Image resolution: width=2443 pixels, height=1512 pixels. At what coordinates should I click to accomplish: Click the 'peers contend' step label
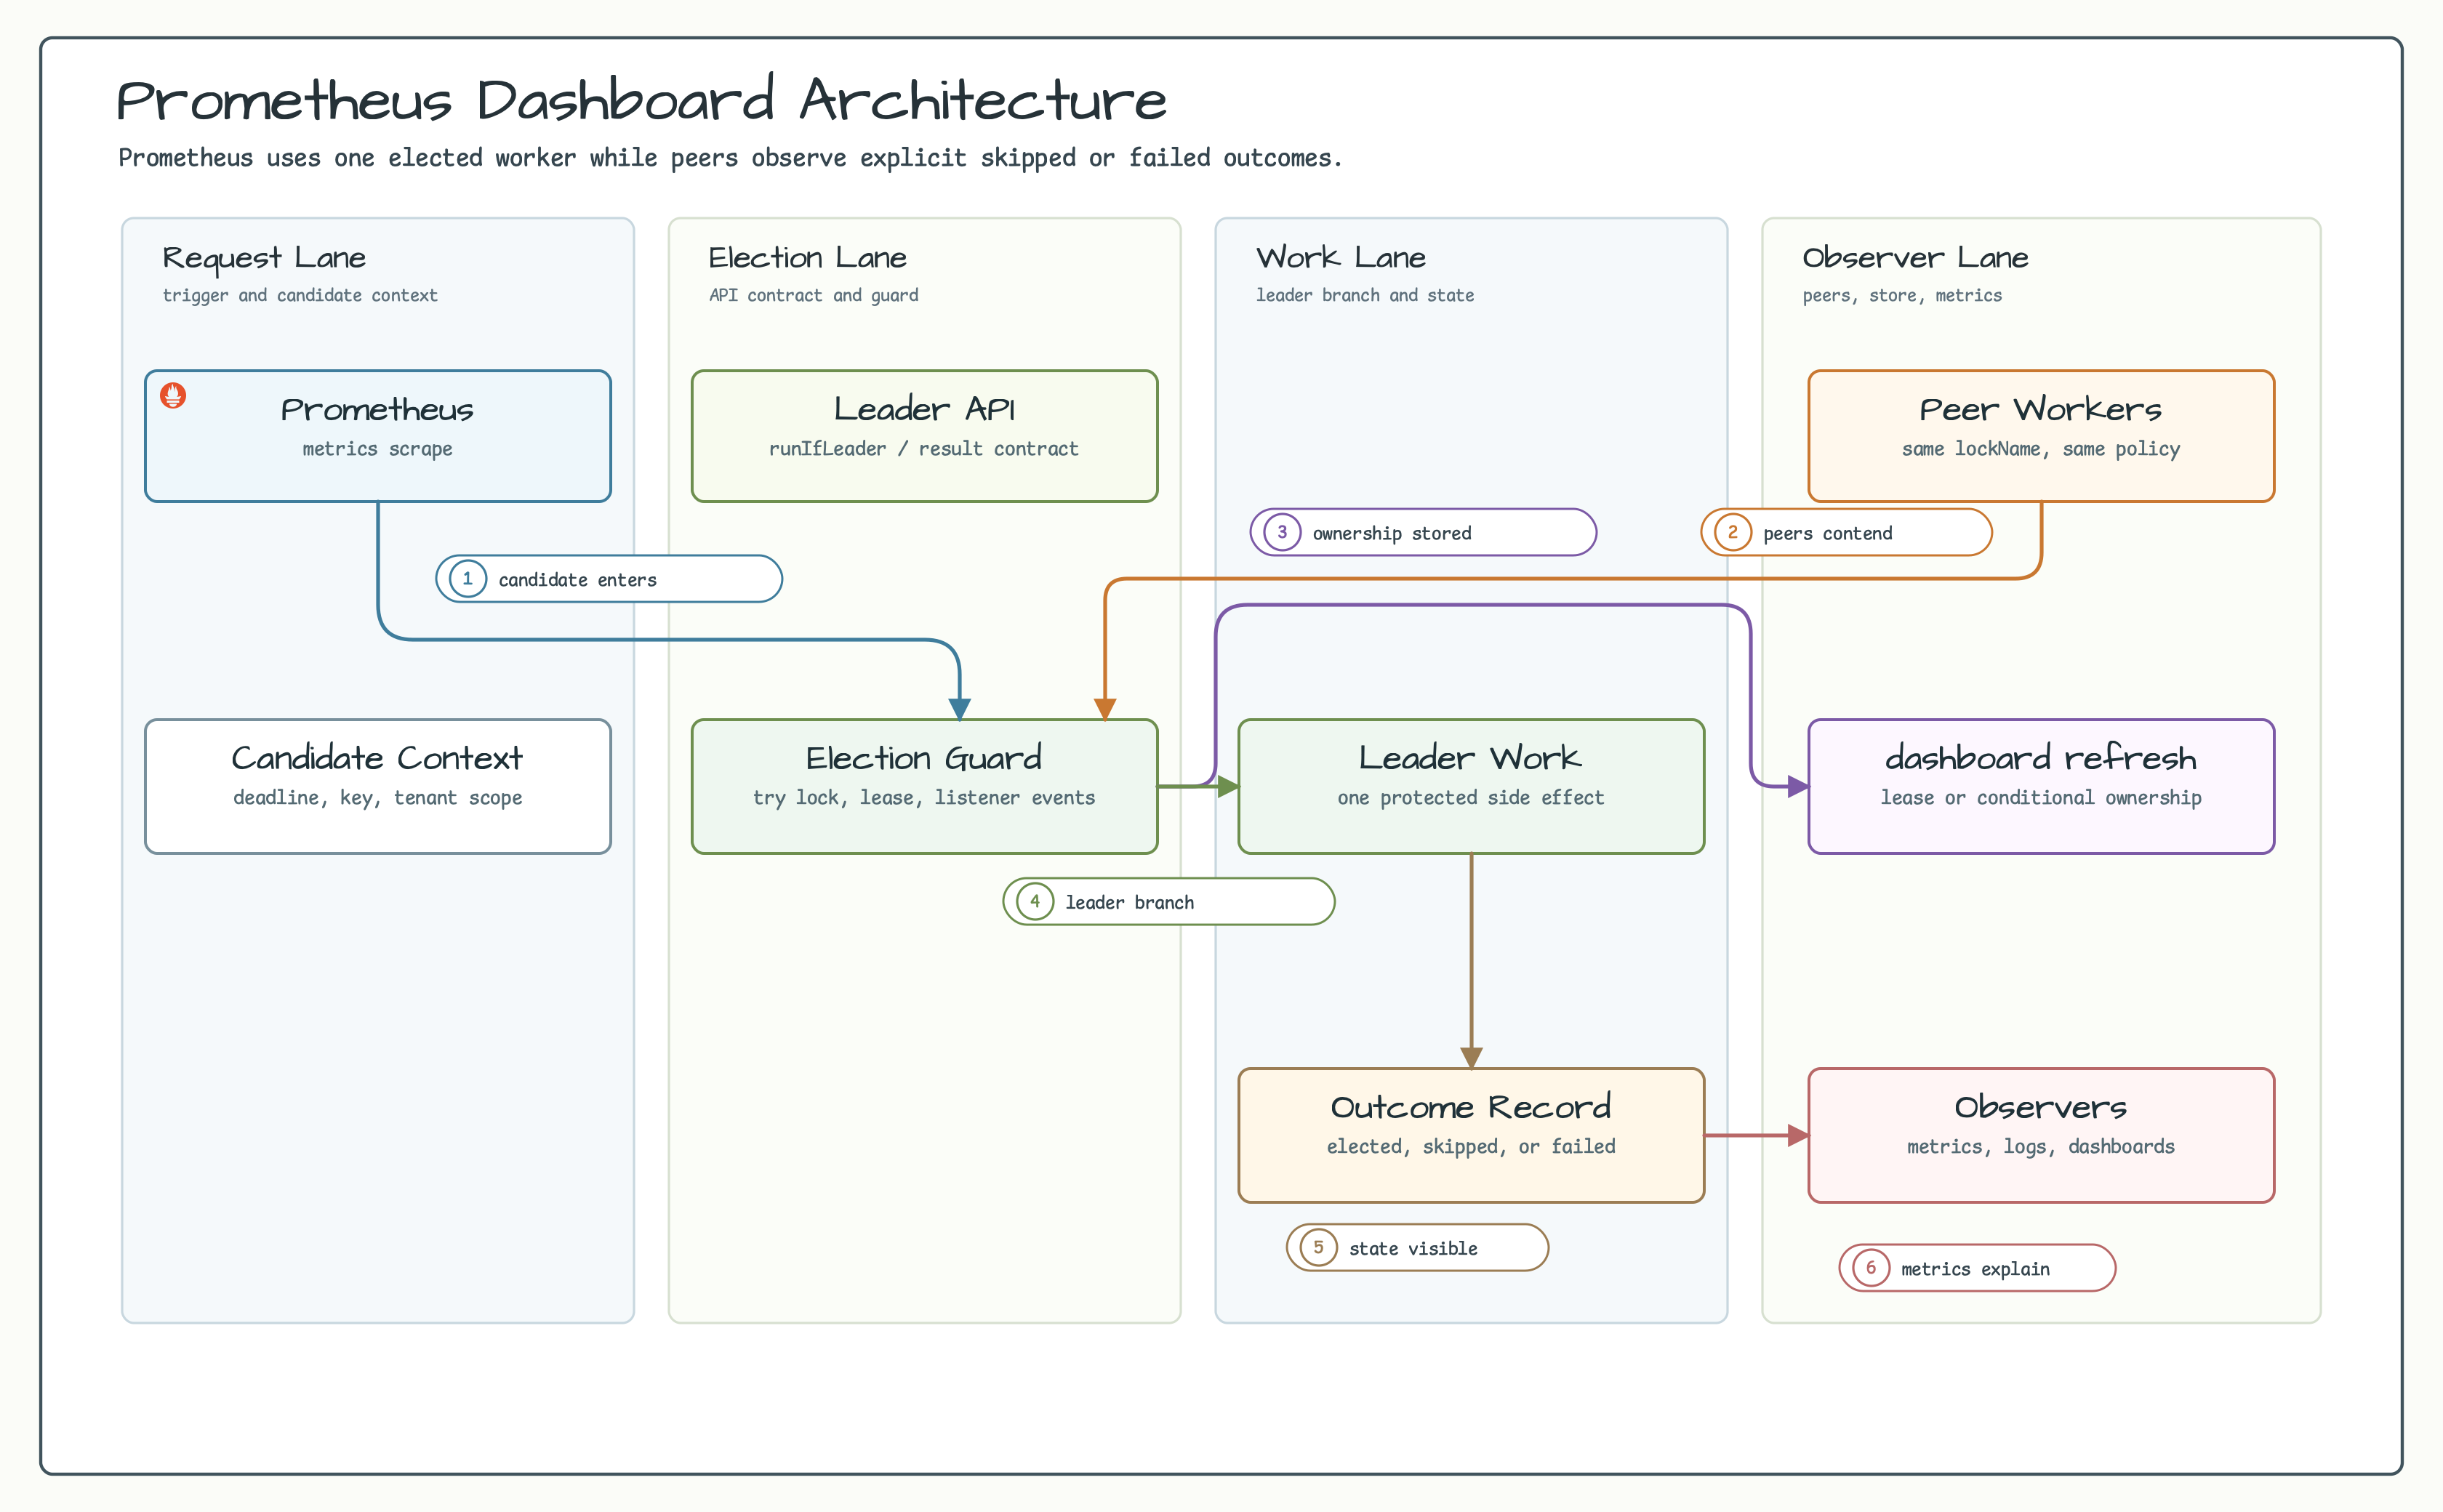click(1846, 532)
